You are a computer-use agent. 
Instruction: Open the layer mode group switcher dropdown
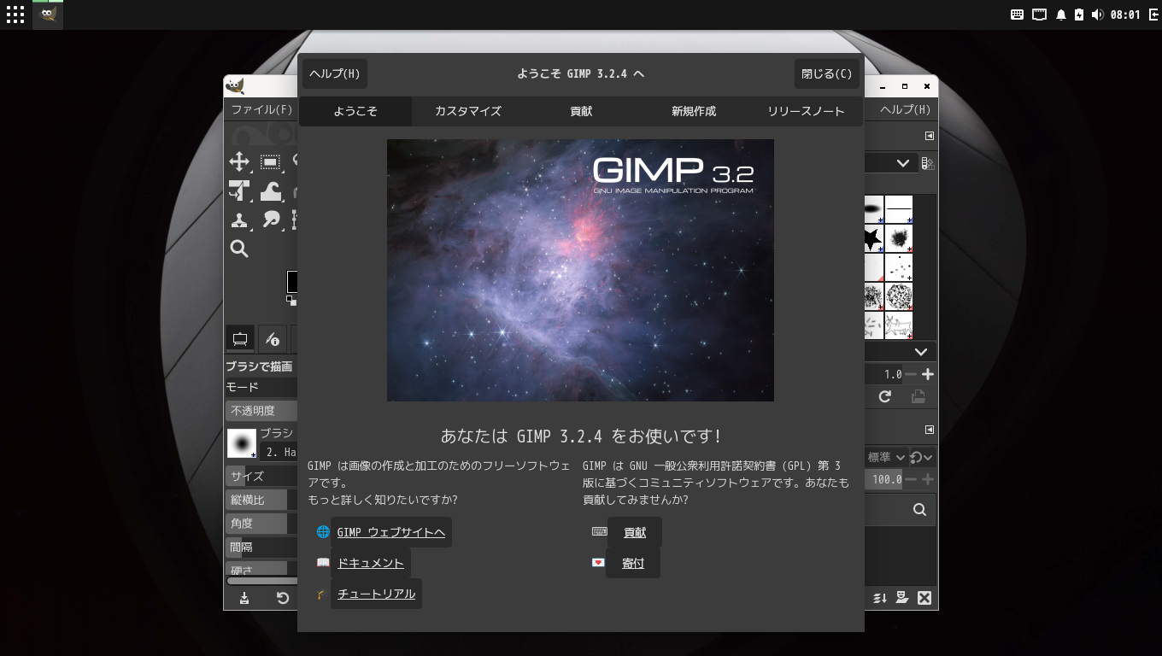pos(922,458)
